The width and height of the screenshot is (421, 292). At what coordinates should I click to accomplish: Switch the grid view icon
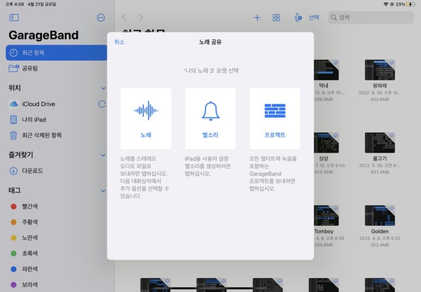(276, 18)
